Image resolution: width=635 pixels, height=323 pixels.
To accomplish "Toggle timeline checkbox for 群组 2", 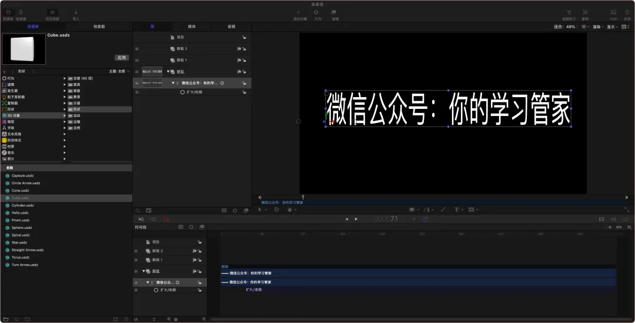I will click(x=136, y=251).
